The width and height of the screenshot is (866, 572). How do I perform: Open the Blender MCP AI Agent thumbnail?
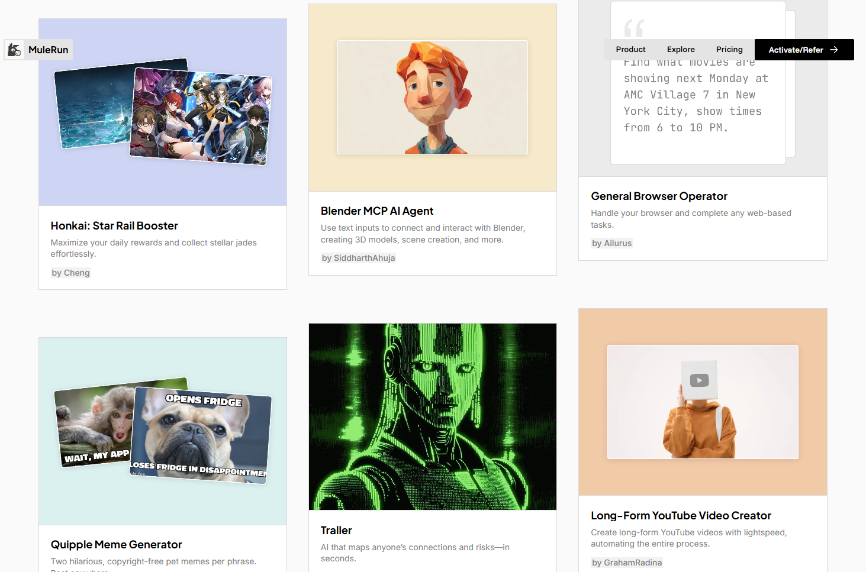click(433, 98)
